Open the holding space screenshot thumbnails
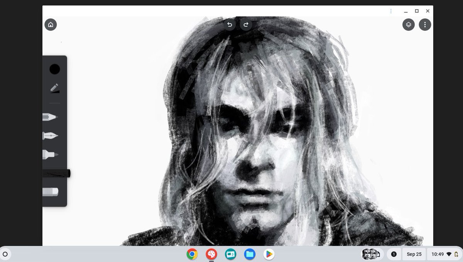Viewport: 463px width, 262px height. tap(371, 254)
